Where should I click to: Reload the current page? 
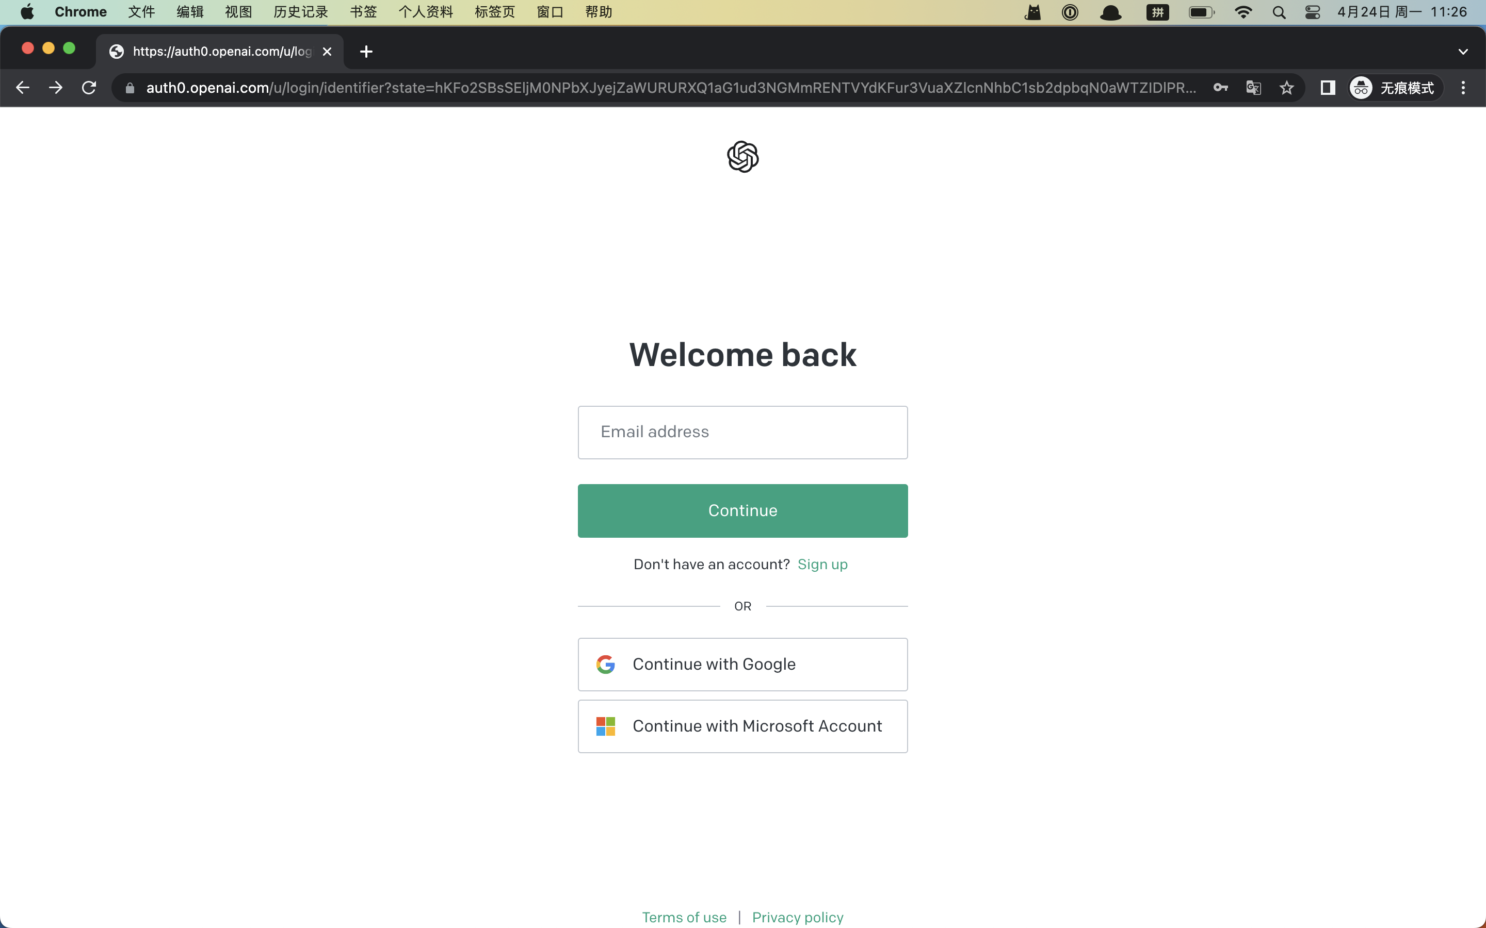pyautogui.click(x=89, y=88)
